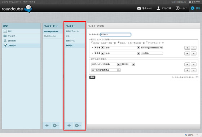Remove the stop rule evaluation action
202x137 pixels.
coord(193,70)
